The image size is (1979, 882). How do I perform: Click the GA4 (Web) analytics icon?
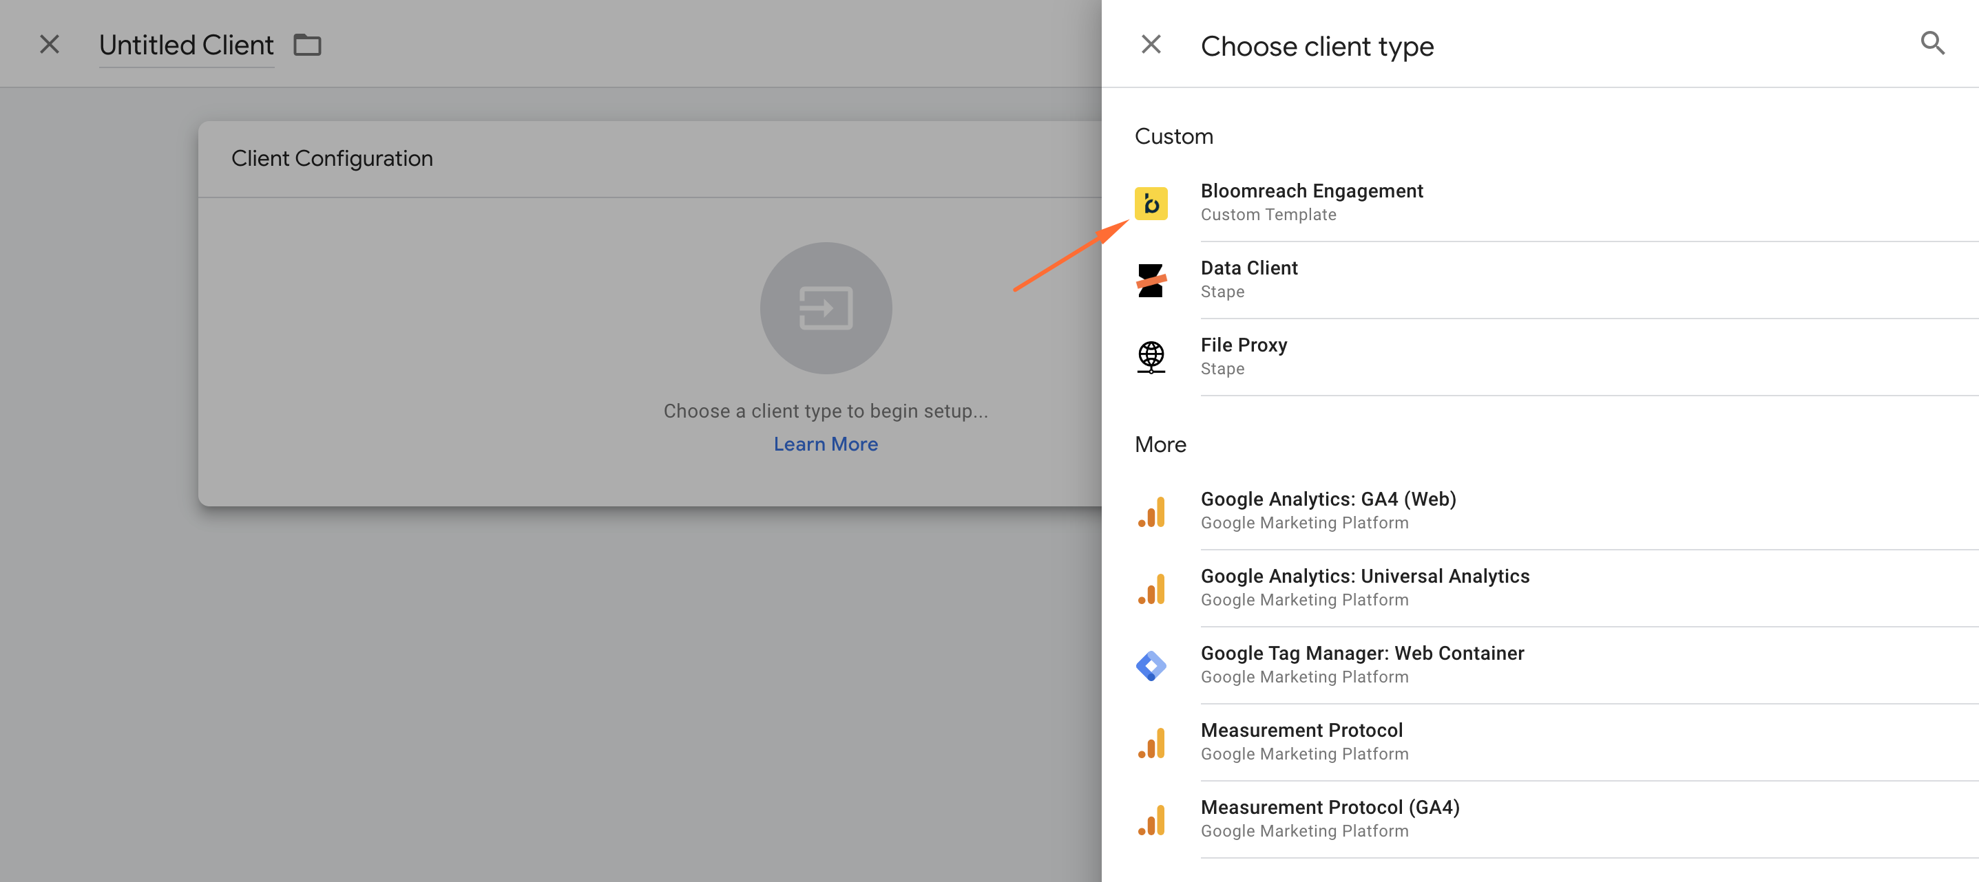coord(1151,512)
